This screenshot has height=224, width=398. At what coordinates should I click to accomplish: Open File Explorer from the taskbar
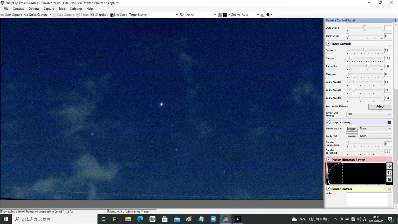(128, 219)
